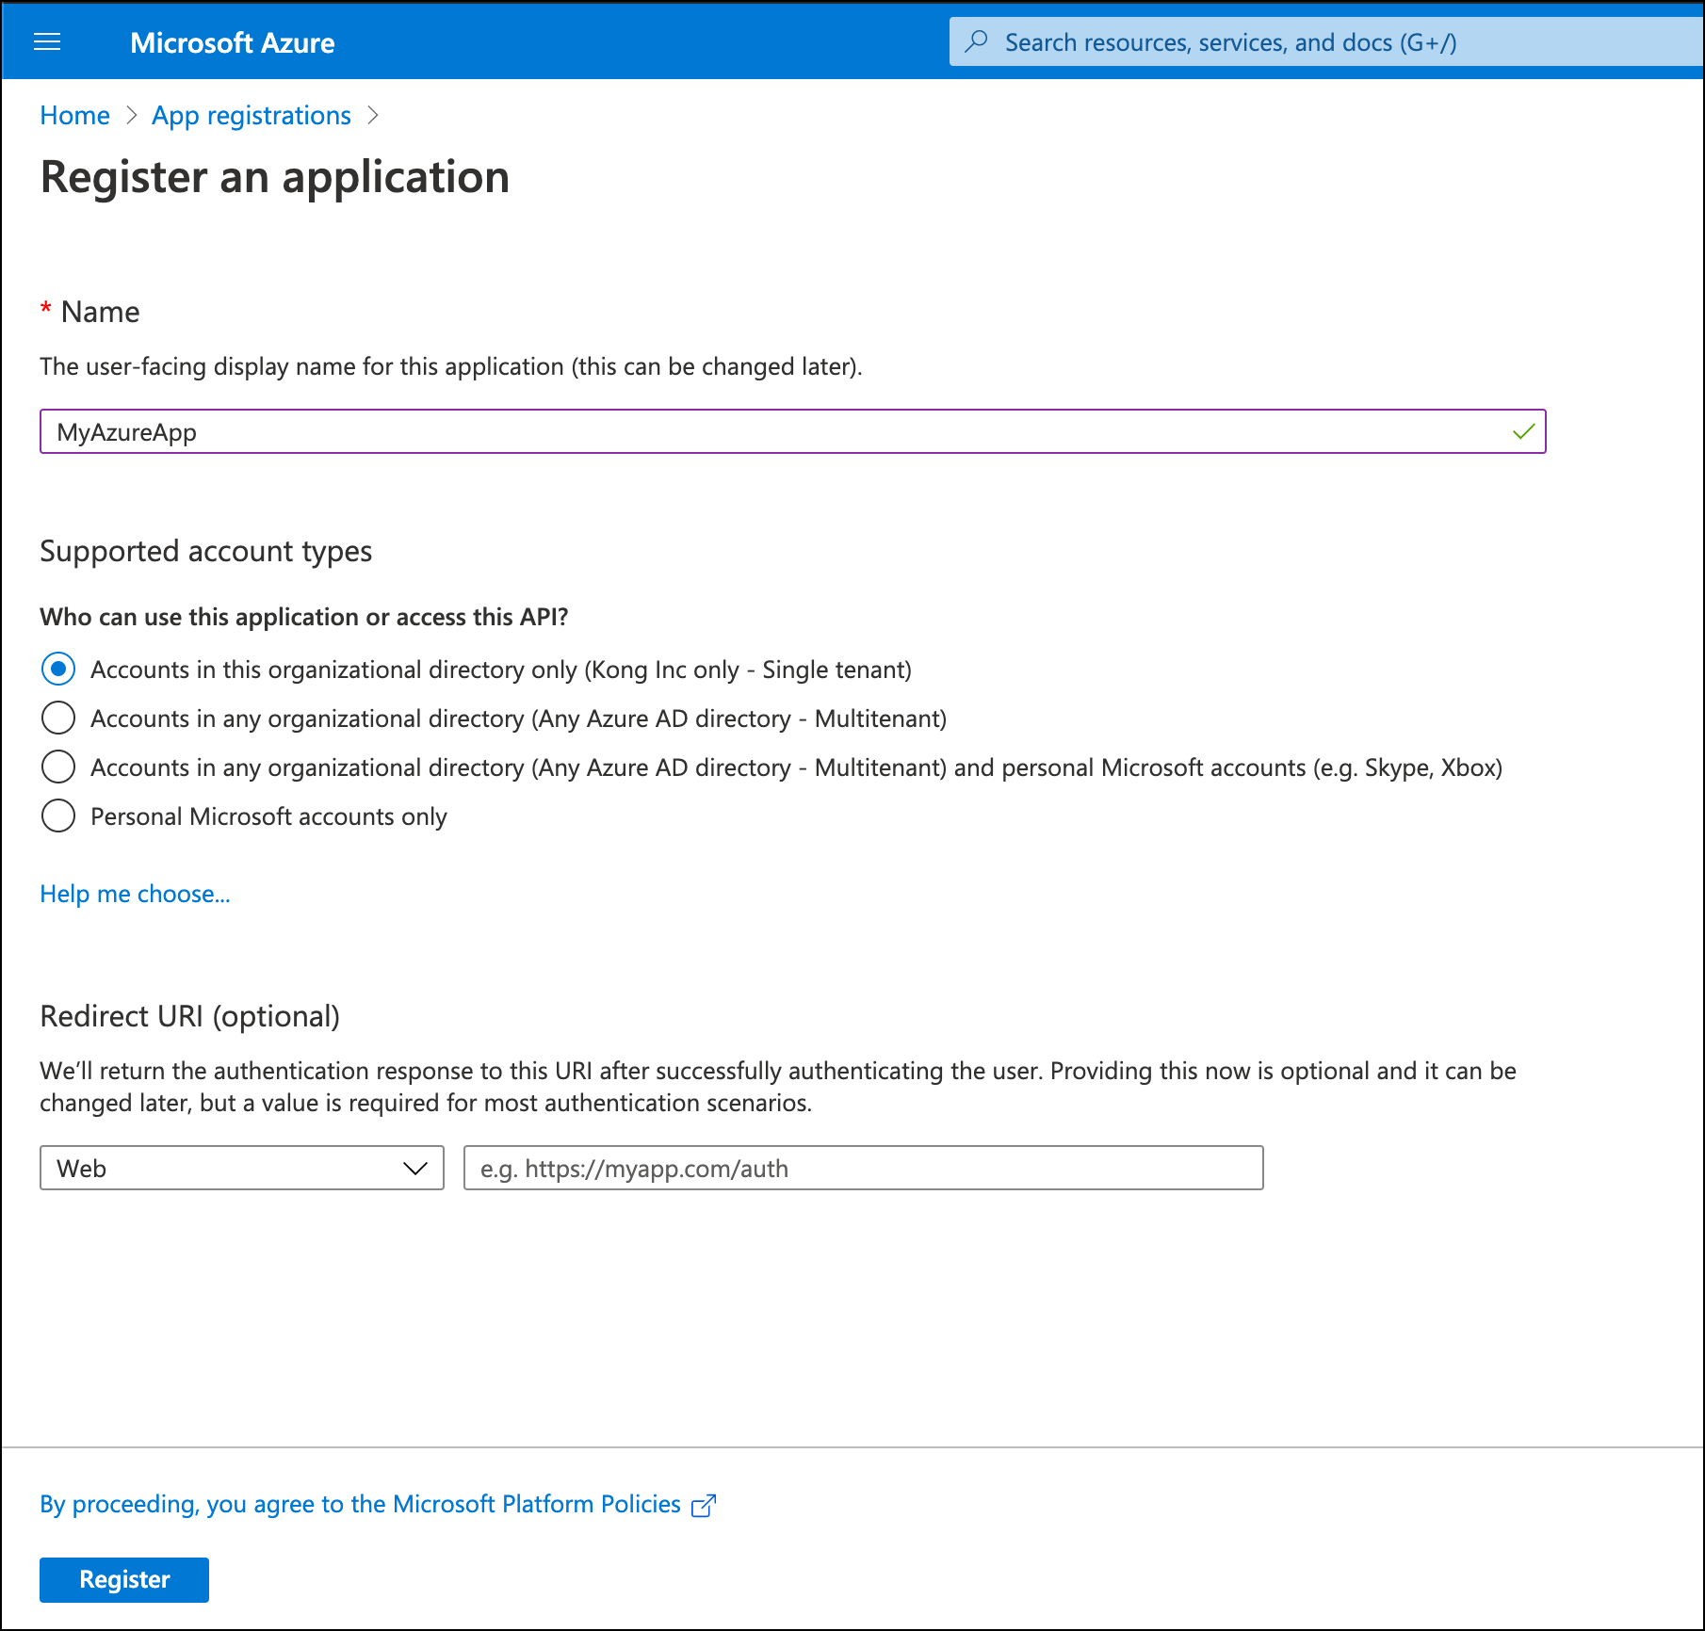Click the Redirect URI (optional) heading
The width and height of the screenshot is (1705, 1631).
[190, 1016]
